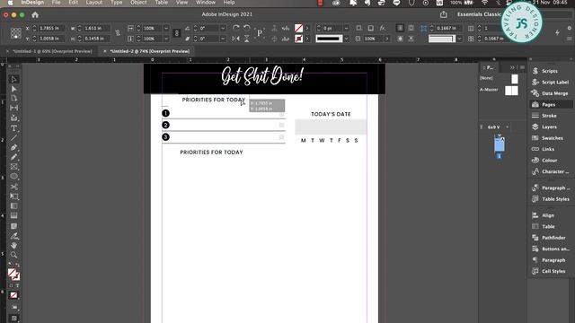Select the Content Collector tool
Screen dimensions: 575x323
click(14, 118)
